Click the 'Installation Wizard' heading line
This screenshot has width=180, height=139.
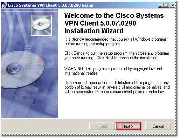coord(94,31)
